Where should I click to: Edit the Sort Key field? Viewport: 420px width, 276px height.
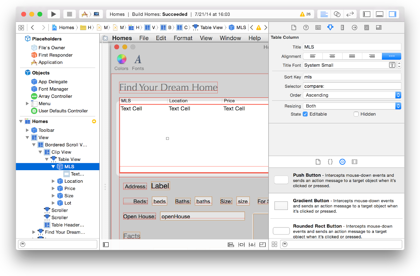(x=352, y=76)
